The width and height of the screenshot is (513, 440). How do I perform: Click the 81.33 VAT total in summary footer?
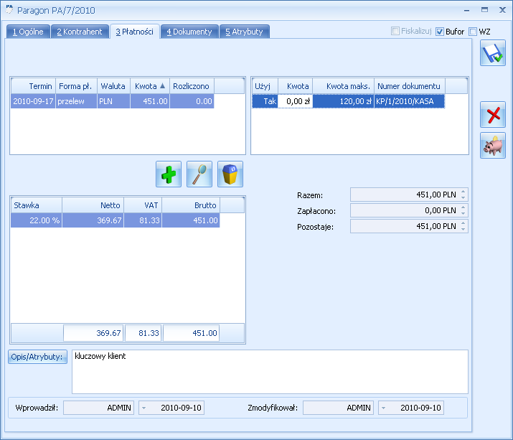[x=143, y=333]
